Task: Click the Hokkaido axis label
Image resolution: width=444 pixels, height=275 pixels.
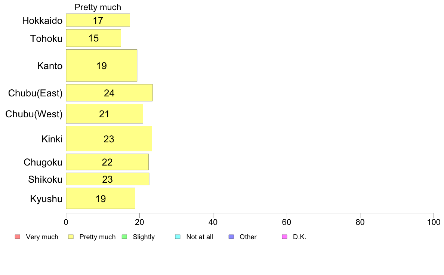Action: pos(42,21)
